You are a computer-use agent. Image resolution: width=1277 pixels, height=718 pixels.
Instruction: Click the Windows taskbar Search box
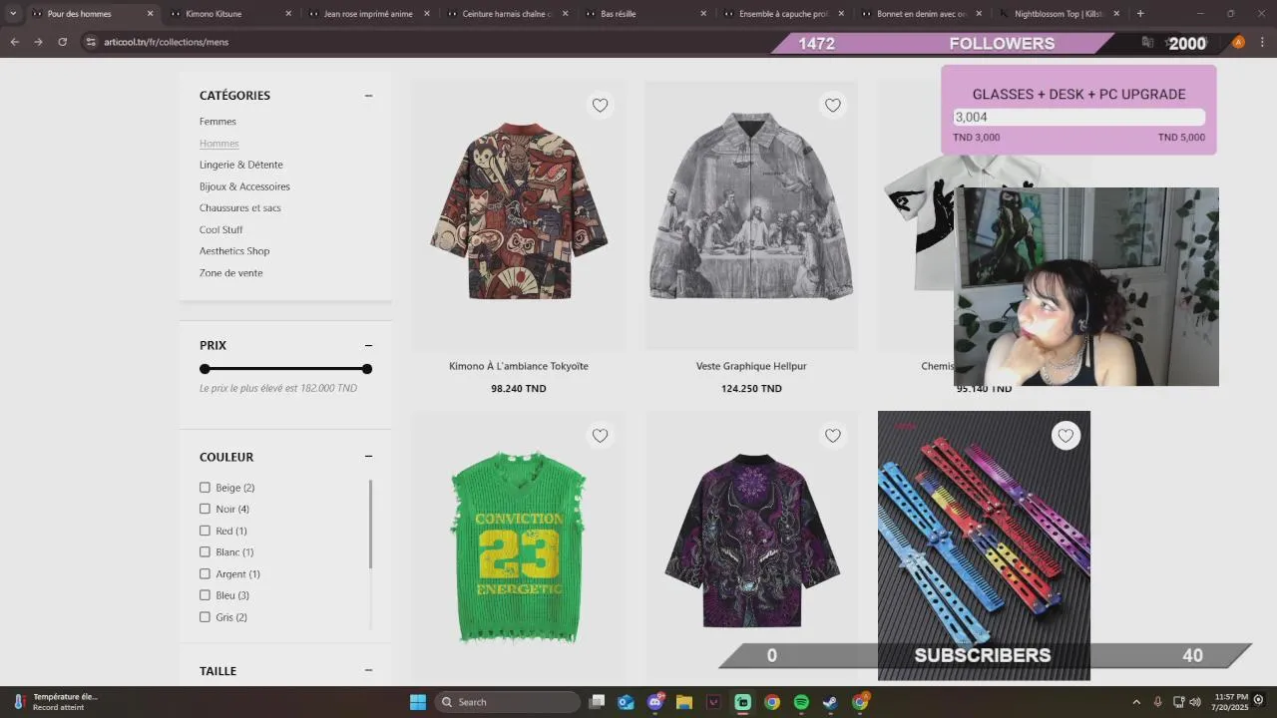pos(509,702)
